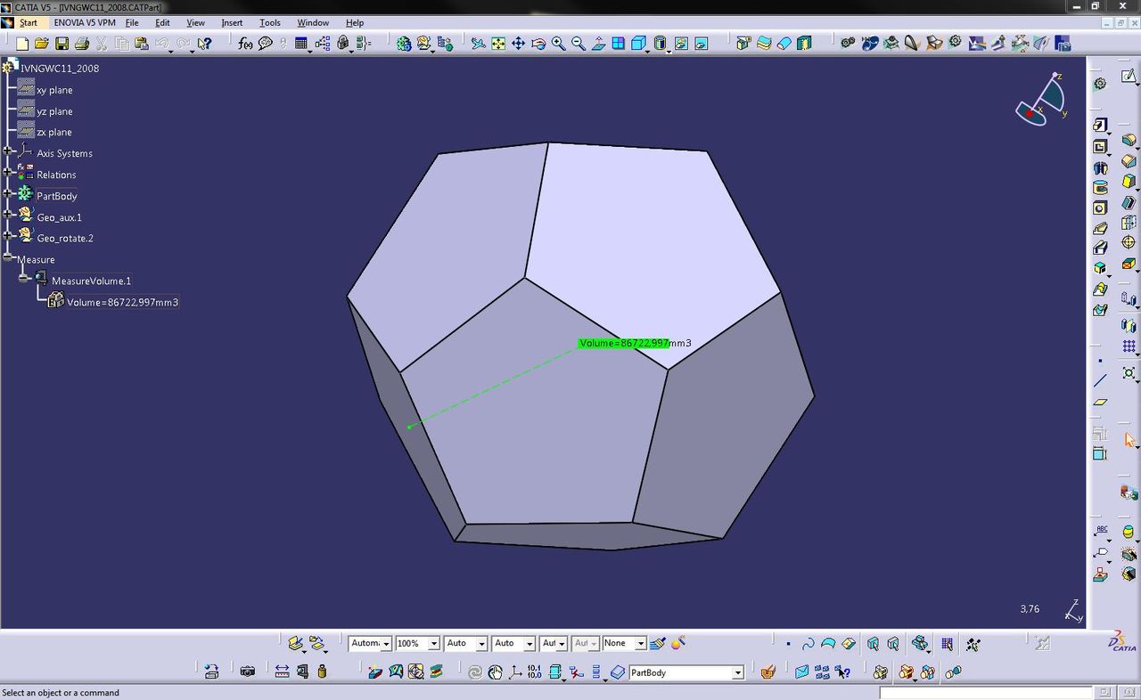Open the Window menu
The image size is (1141, 700).
(x=312, y=22)
